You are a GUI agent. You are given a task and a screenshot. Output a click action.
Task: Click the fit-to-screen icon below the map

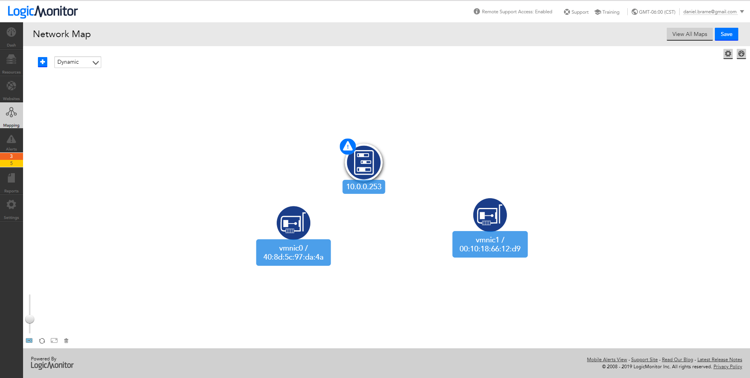[x=54, y=340]
